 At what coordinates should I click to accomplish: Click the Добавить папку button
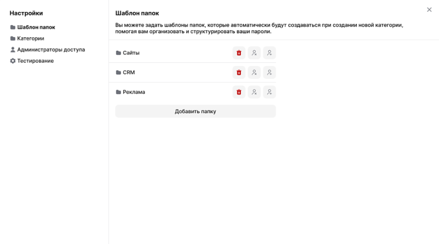195,112
